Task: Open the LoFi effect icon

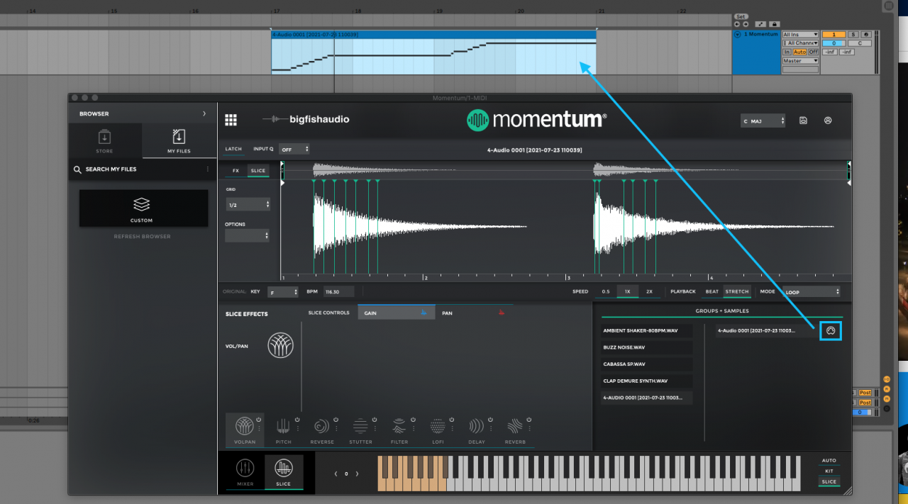Action: 438,426
